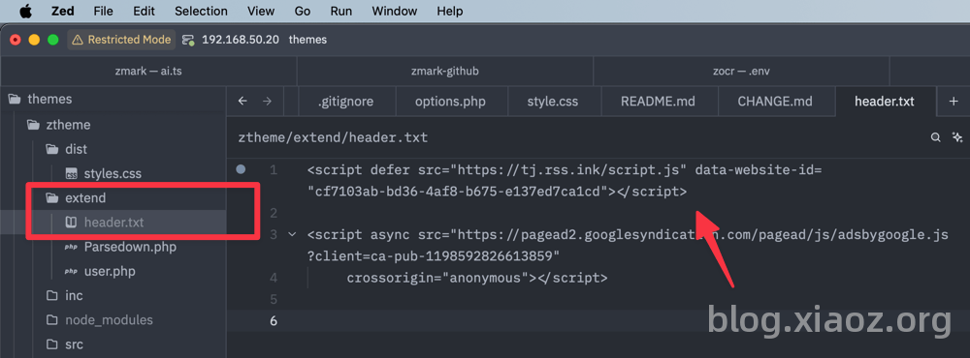Click the remote server connection icon

tap(188, 40)
